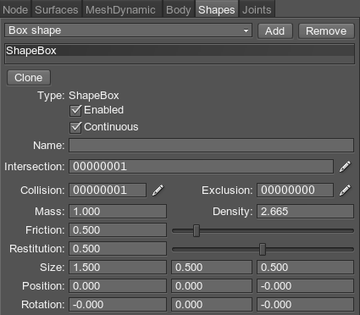Switch to the Surfaces tab

(57, 9)
